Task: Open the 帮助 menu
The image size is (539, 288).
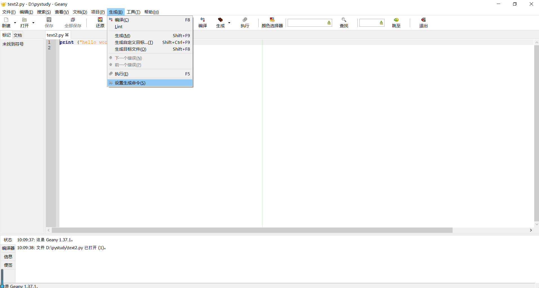Action: pos(151,12)
